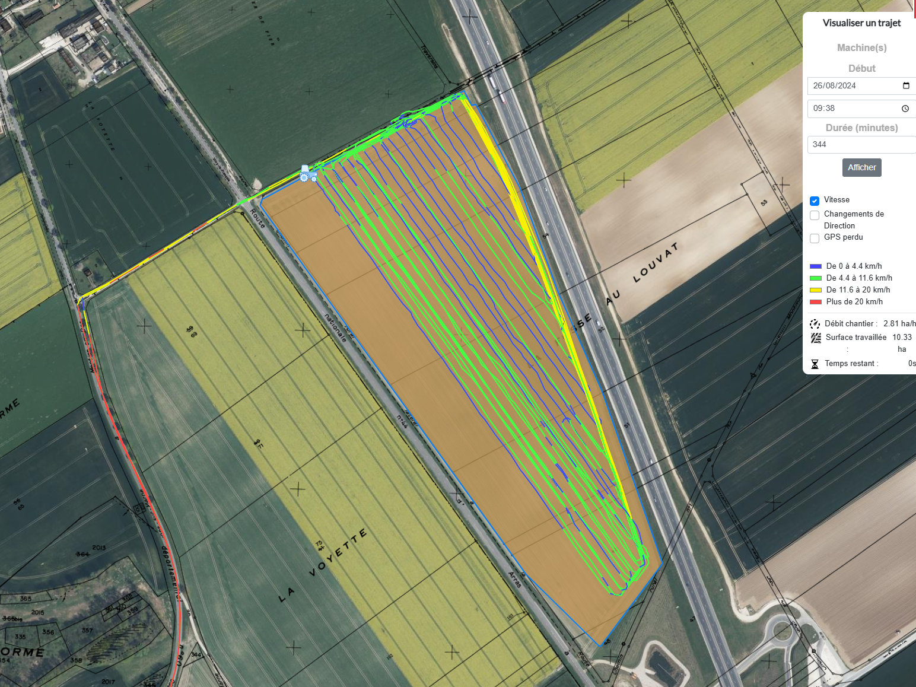This screenshot has height=687, width=916.
Task: Uncheck the Vitesse checkbox
Action: 815,201
